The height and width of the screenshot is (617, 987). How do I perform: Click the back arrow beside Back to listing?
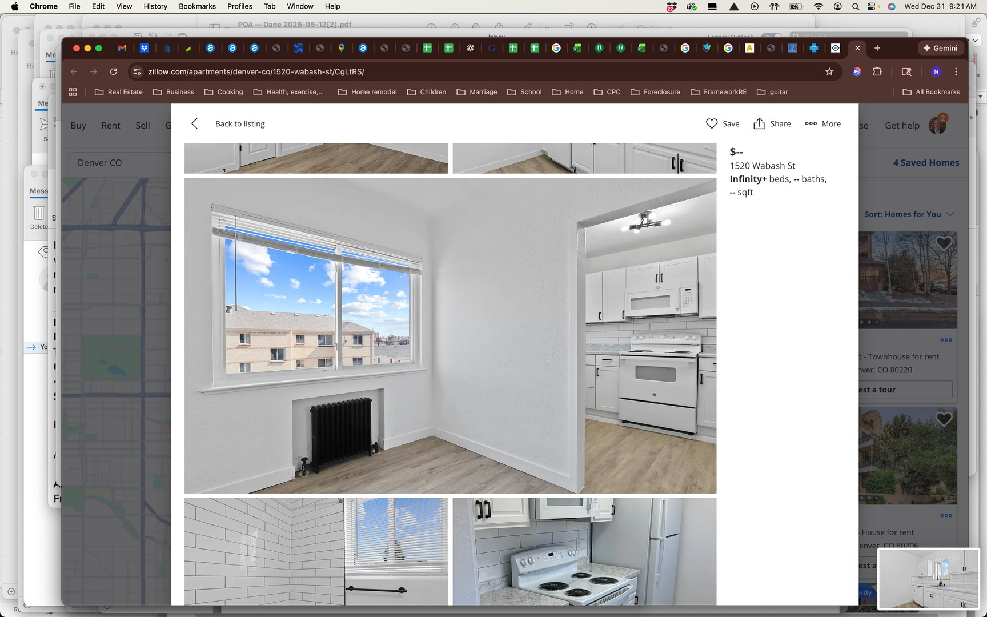click(195, 124)
